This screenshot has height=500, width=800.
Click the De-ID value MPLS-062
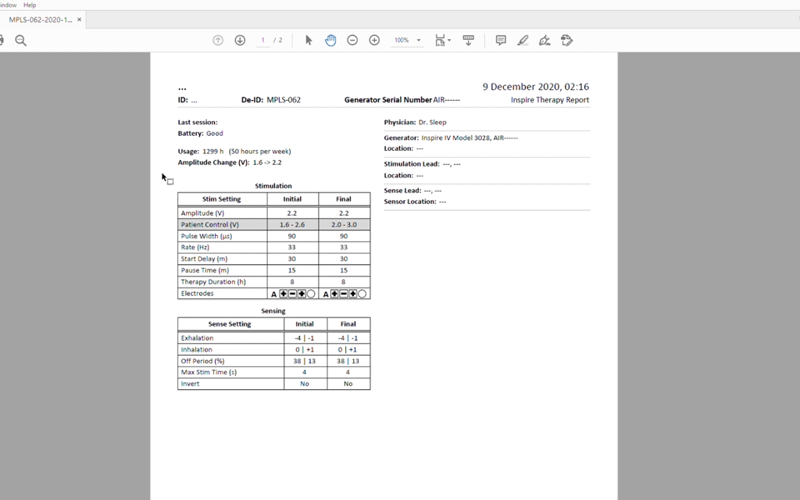[x=284, y=100]
